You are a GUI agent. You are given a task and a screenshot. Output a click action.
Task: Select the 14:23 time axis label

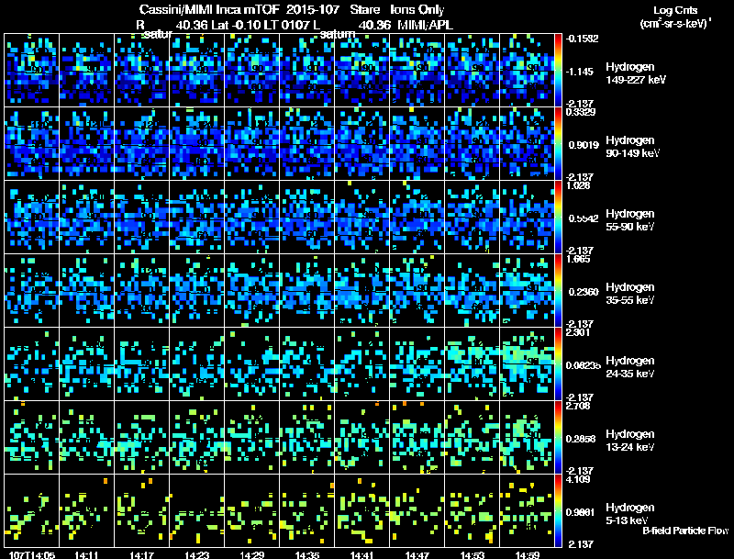click(197, 555)
